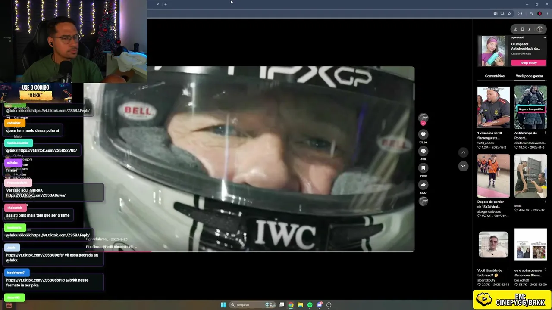Bookmark this page with the star icon
Viewport: 552px width, 310px height.
click(509, 13)
